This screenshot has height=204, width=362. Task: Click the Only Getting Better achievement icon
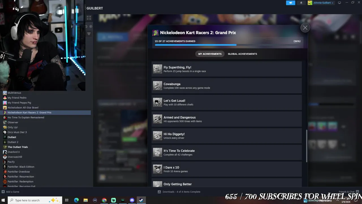point(158,184)
